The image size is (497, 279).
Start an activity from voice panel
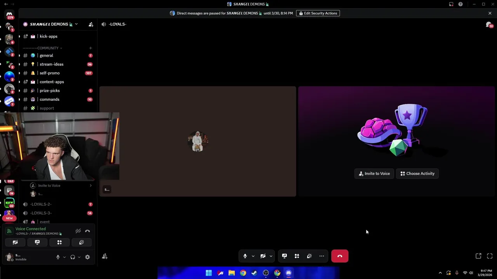(59, 242)
